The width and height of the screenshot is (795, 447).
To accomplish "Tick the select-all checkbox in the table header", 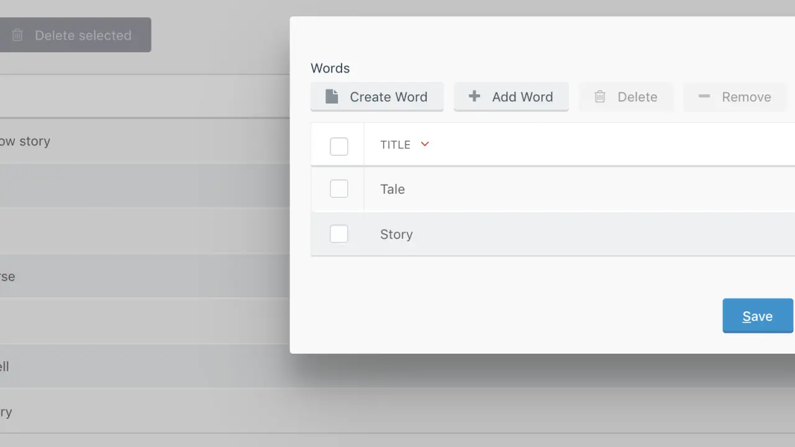I will click(338, 147).
